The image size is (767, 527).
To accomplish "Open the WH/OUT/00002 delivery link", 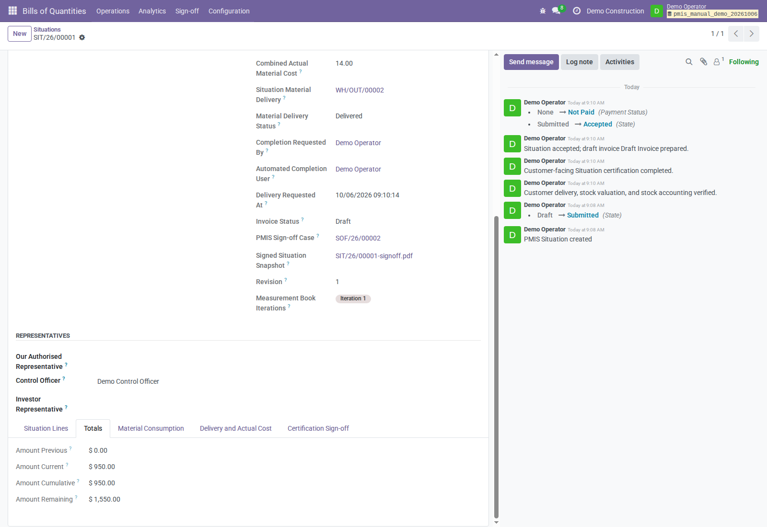I will tap(360, 90).
